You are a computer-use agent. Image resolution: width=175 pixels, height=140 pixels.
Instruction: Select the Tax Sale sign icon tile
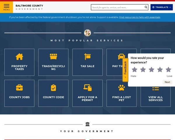coord(87,62)
